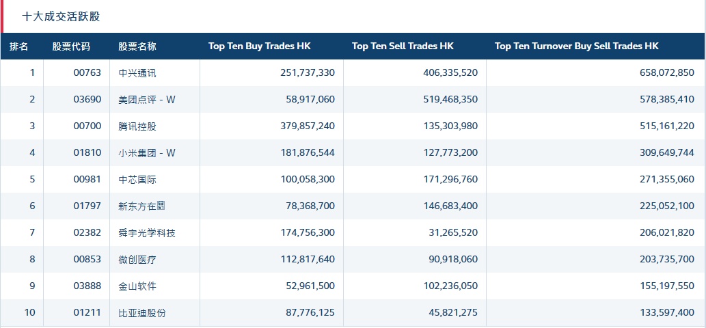
Task: Click the 排名 column header
Action: [19, 46]
